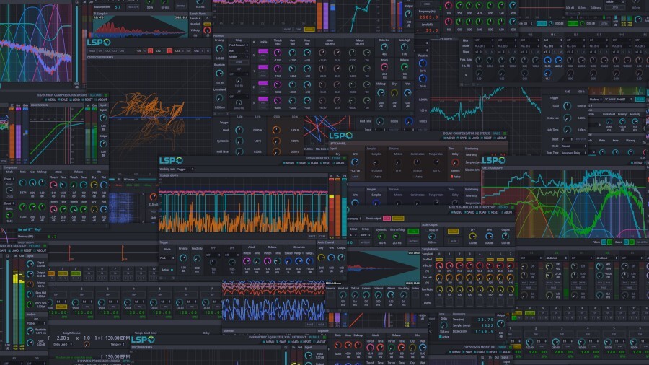649x365 pixels.
Task: Click the red Delay knob in Delay Compensator
Action: tap(455, 162)
